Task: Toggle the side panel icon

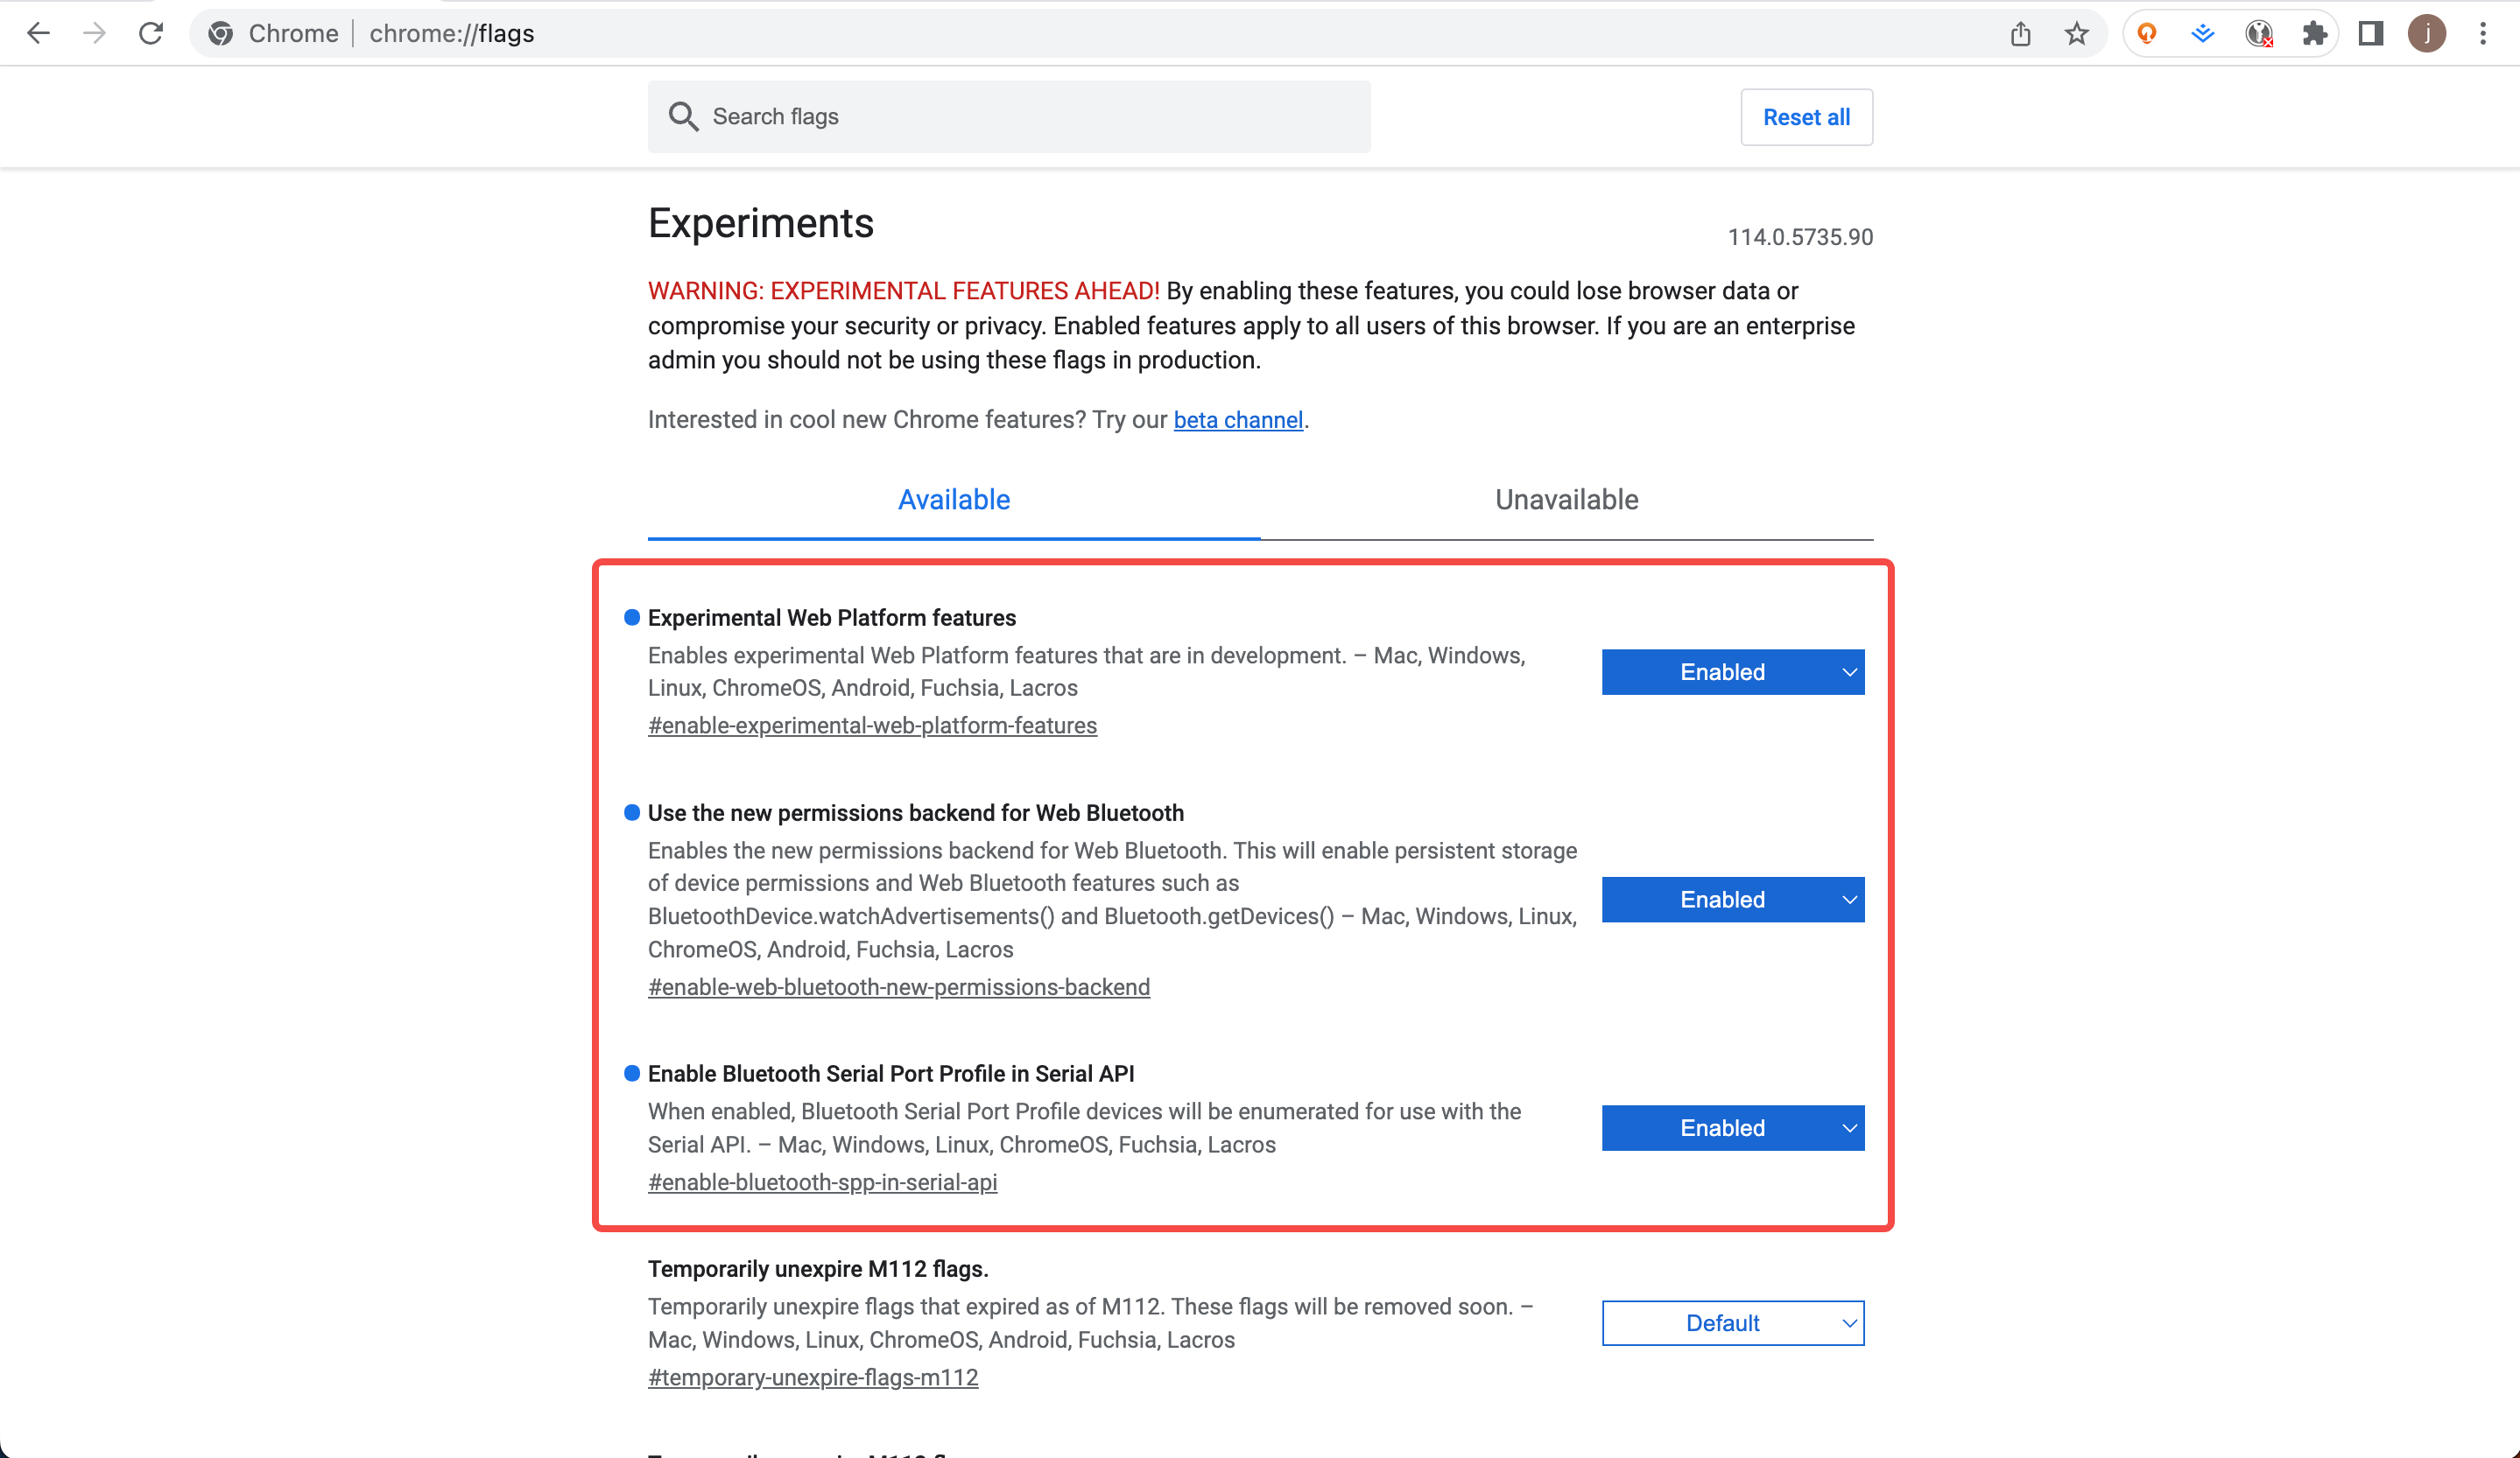Action: point(2371,33)
